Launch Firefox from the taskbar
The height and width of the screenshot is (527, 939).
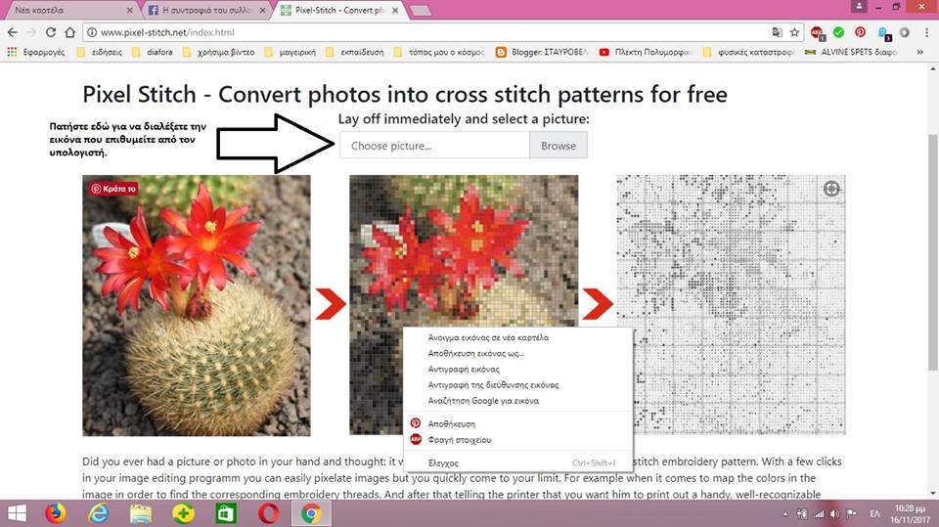tap(56, 514)
